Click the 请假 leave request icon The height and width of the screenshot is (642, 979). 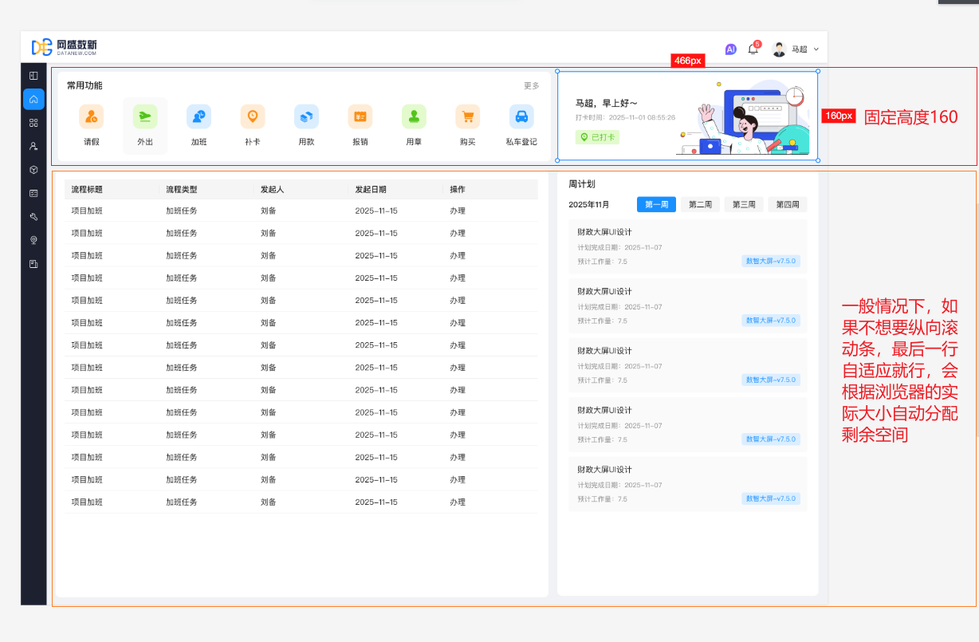[91, 117]
